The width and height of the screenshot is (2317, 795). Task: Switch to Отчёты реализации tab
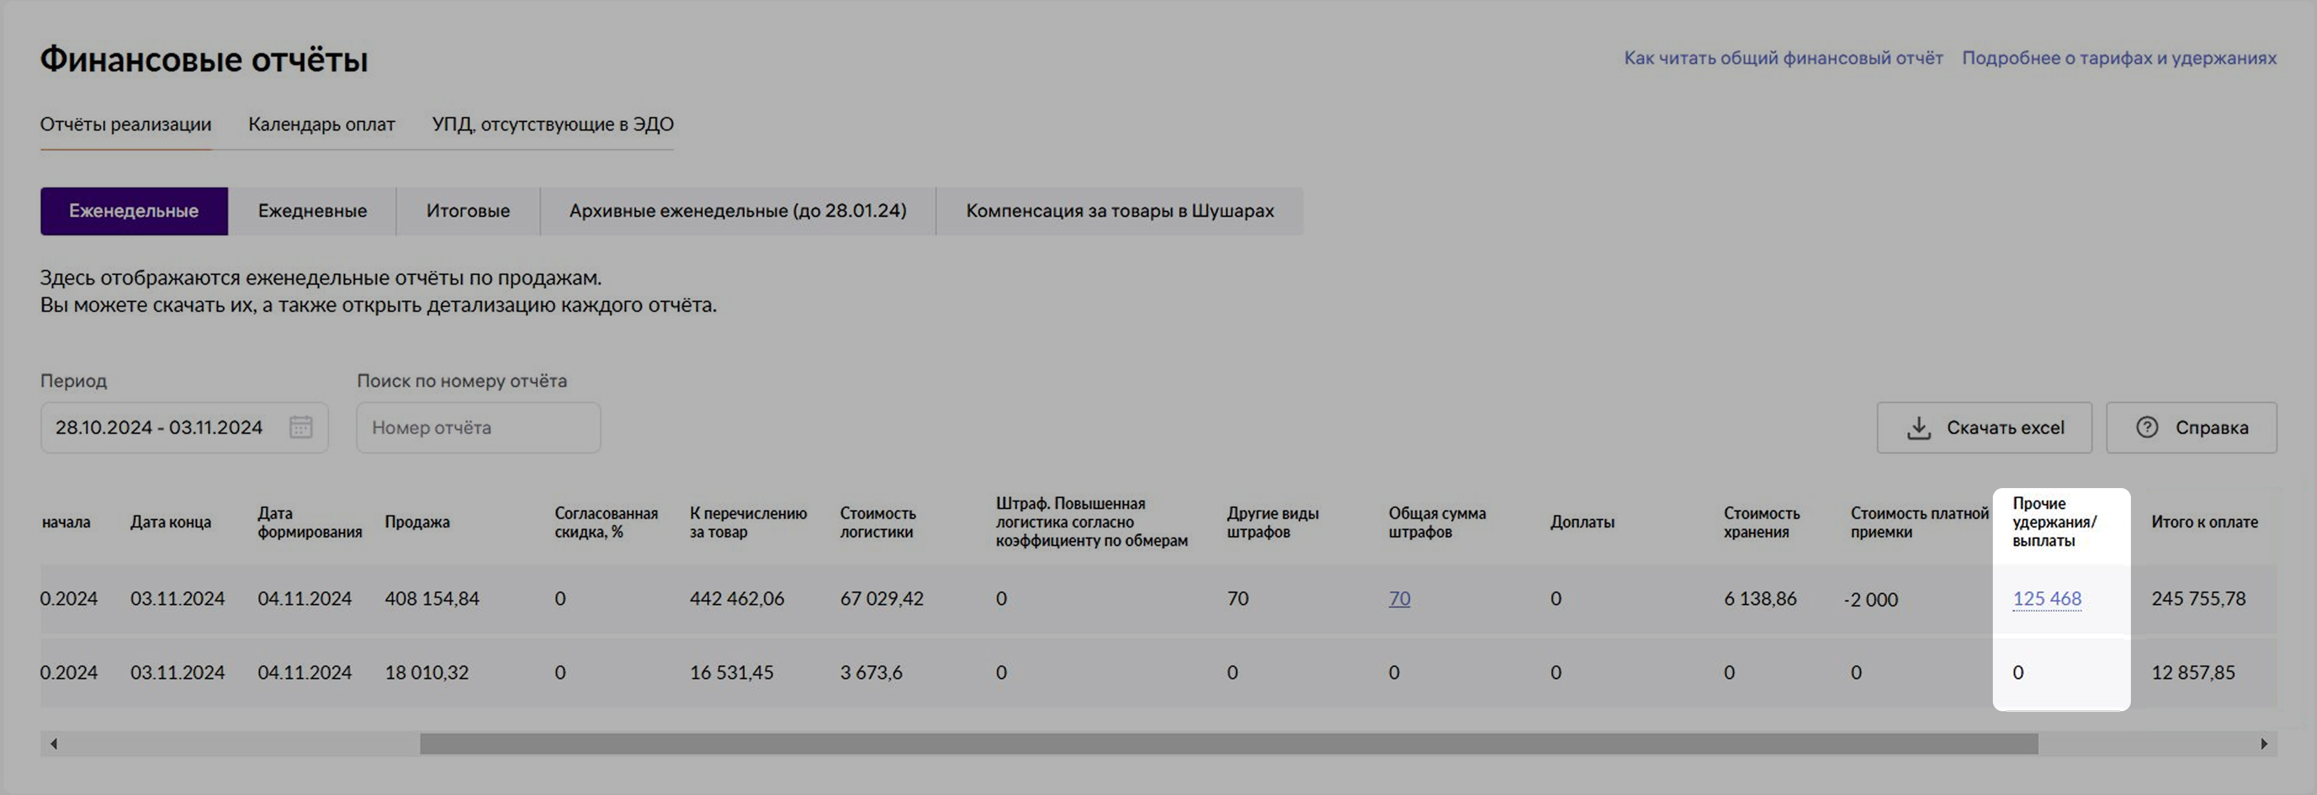point(126,124)
